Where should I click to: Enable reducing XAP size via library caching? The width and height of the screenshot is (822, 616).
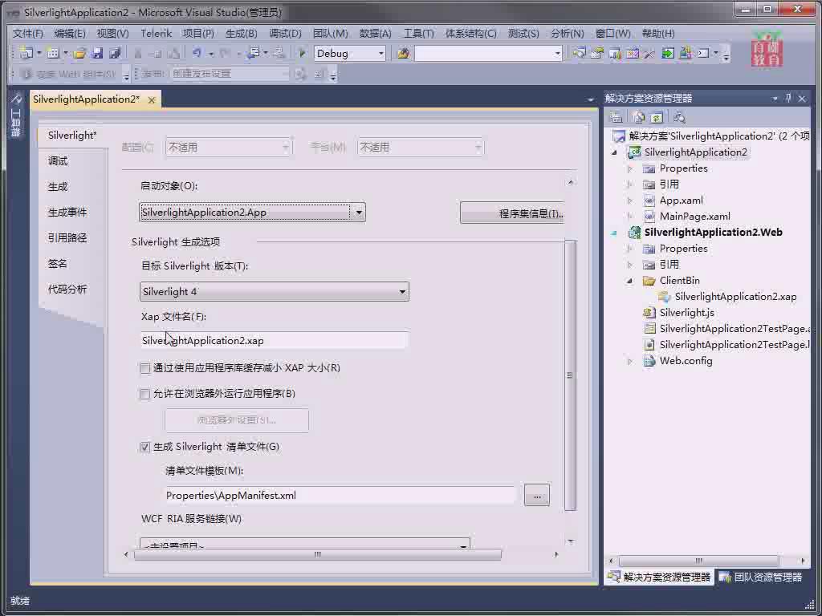click(x=145, y=368)
